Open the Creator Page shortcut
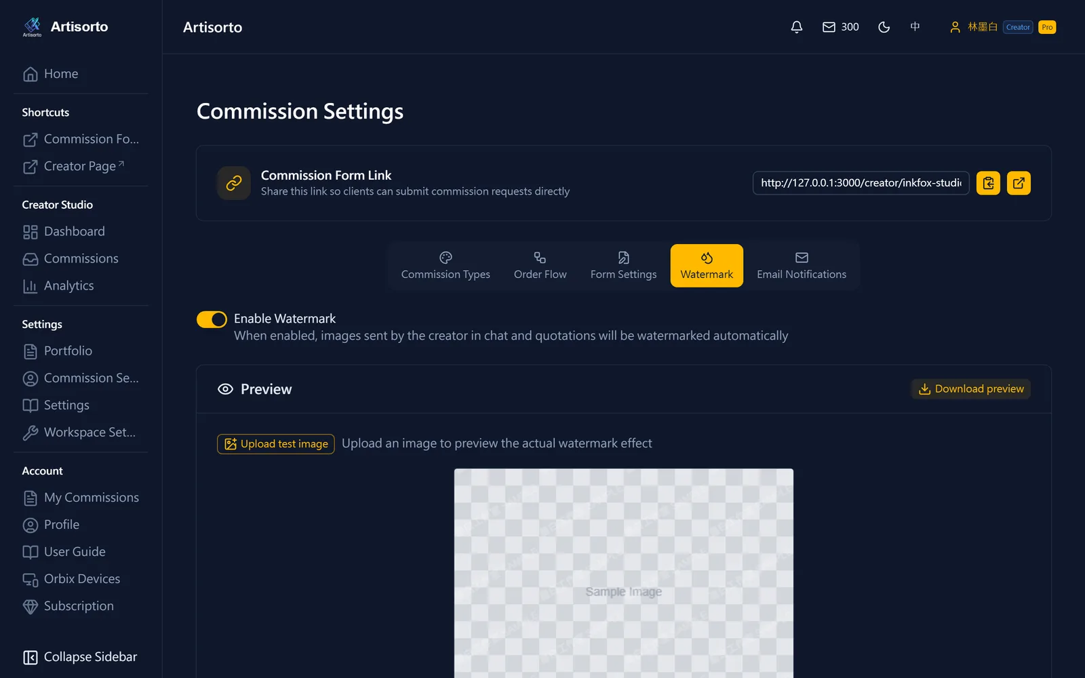1085x678 pixels. pyautogui.click(x=81, y=166)
